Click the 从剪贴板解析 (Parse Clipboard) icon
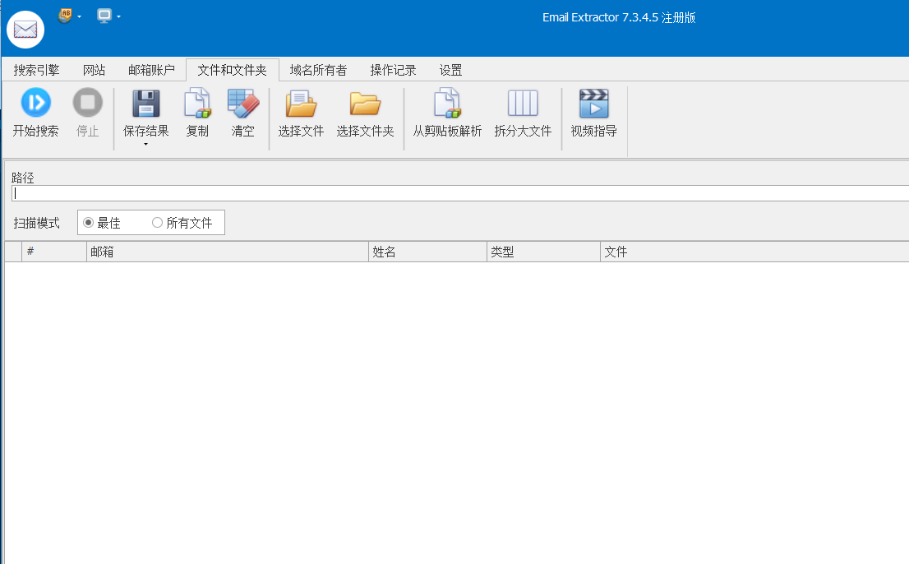 pos(446,103)
